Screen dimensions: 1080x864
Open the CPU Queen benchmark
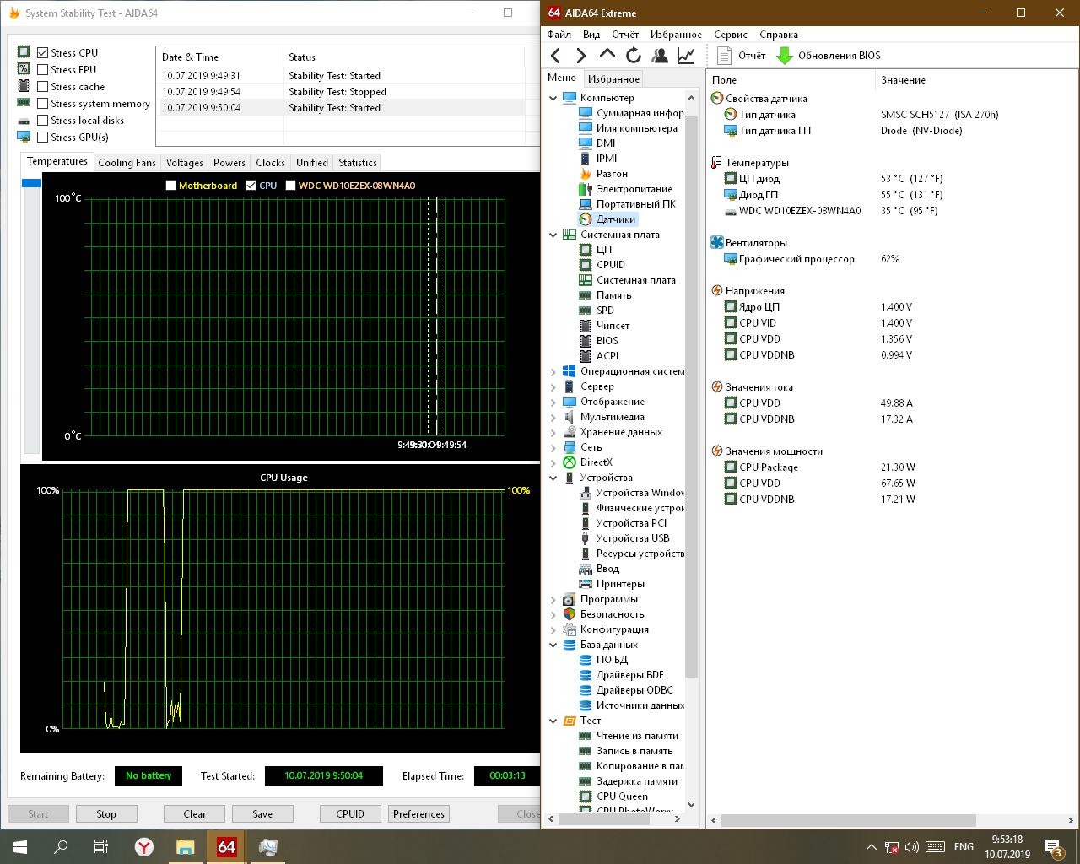[613, 796]
